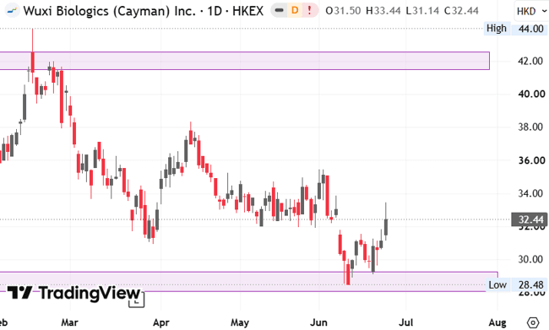Click the 36.00 price scale label
This screenshot has width=549, height=330.
pyautogui.click(x=531, y=160)
